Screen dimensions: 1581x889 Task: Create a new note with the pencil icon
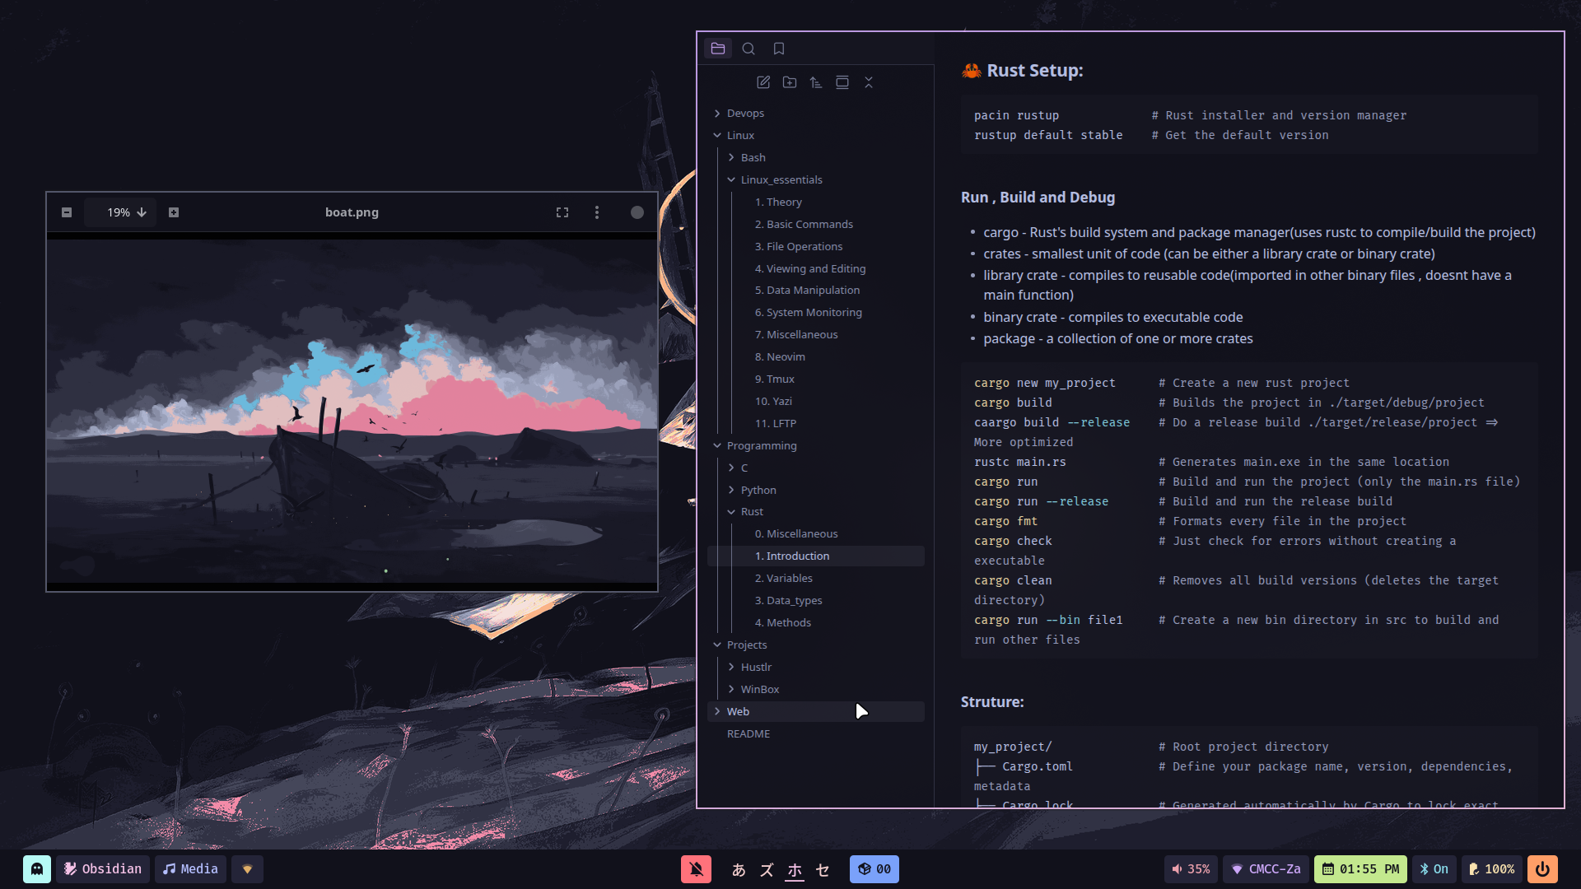coord(763,82)
